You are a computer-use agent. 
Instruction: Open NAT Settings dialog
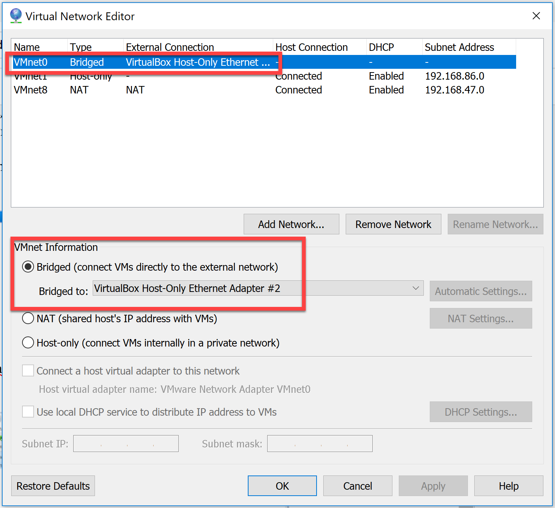click(x=481, y=318)
